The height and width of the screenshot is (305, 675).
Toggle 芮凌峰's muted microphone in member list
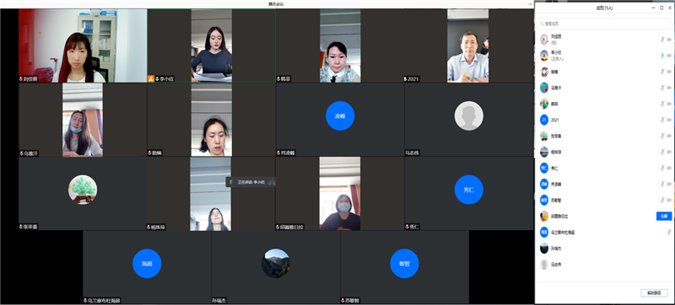click(x=663, y=184)
